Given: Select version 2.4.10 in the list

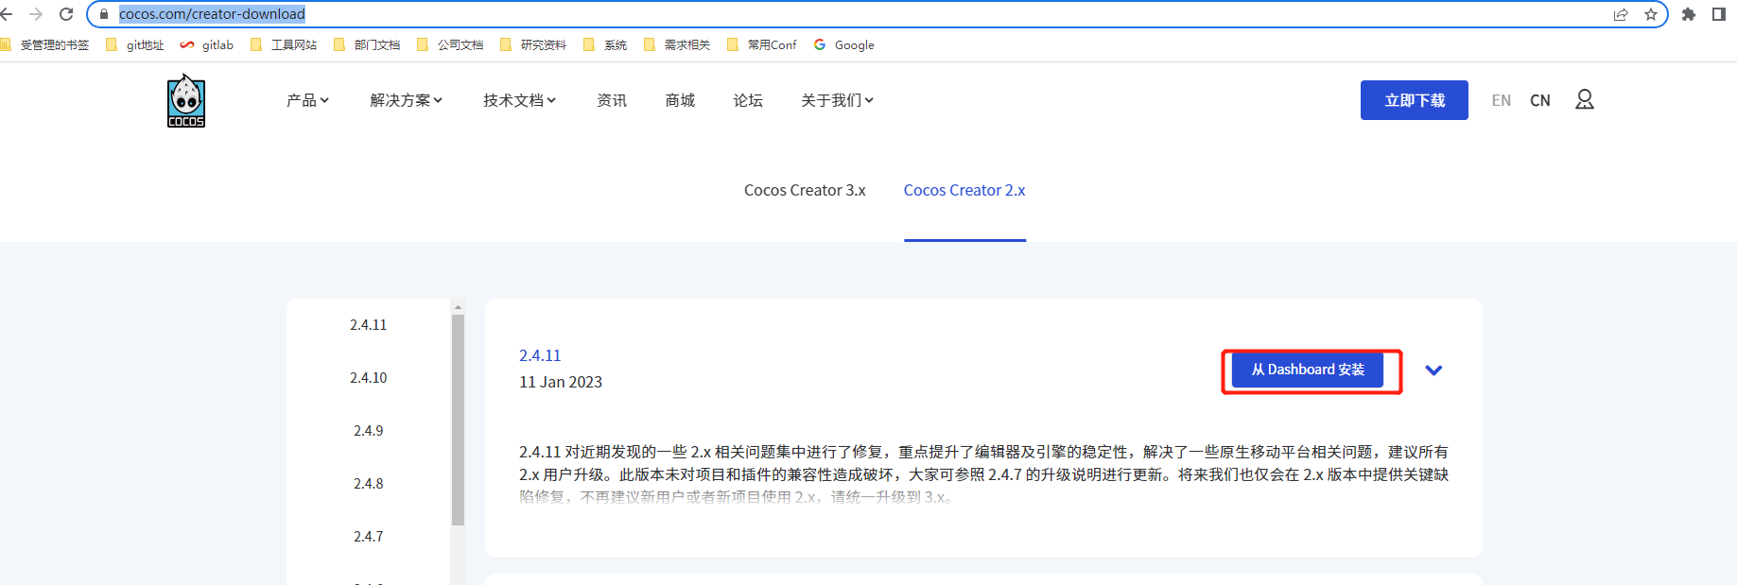Looking at the screenshot, I should click(x=368, y=378).
